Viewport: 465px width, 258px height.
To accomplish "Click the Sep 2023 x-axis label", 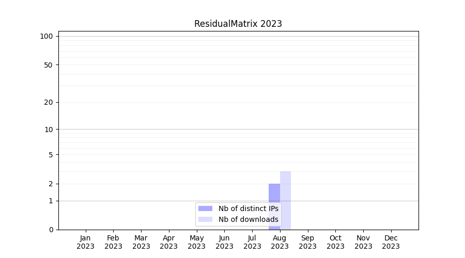I will coord(307,242).
